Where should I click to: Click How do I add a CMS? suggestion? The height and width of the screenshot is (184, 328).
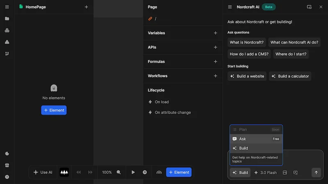249,54
